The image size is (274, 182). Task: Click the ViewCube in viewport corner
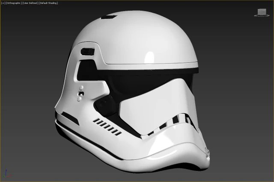point(262,12)
